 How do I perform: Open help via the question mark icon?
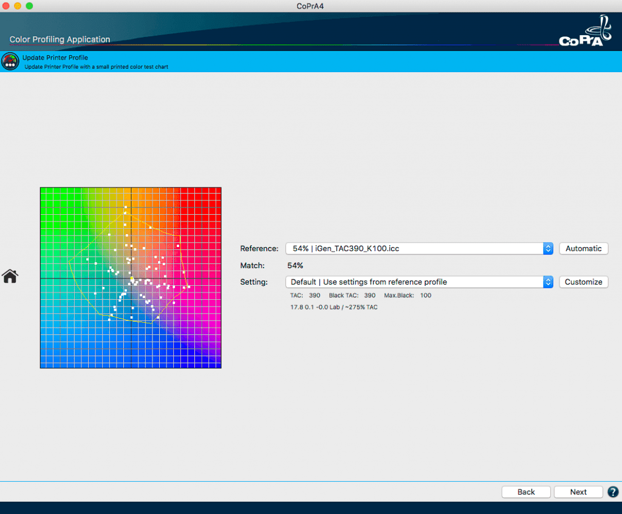(612, 492)
